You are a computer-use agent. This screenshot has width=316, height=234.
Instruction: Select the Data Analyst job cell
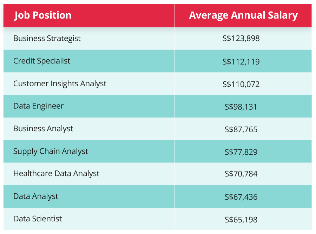coord(36,196)
